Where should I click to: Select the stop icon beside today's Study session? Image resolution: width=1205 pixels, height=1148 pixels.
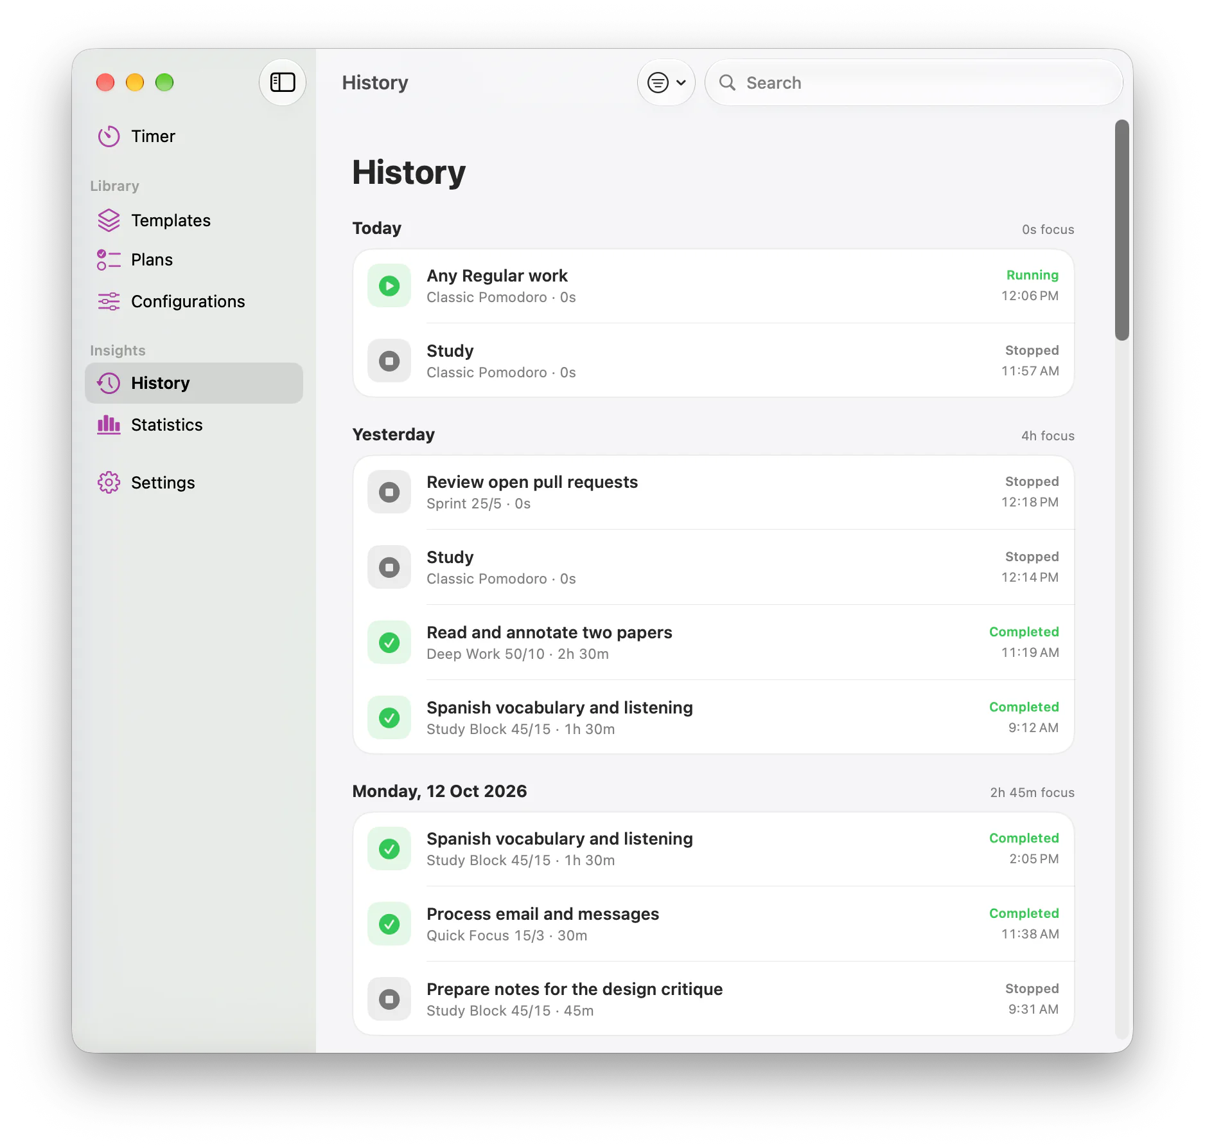click(x=389, y=361)
